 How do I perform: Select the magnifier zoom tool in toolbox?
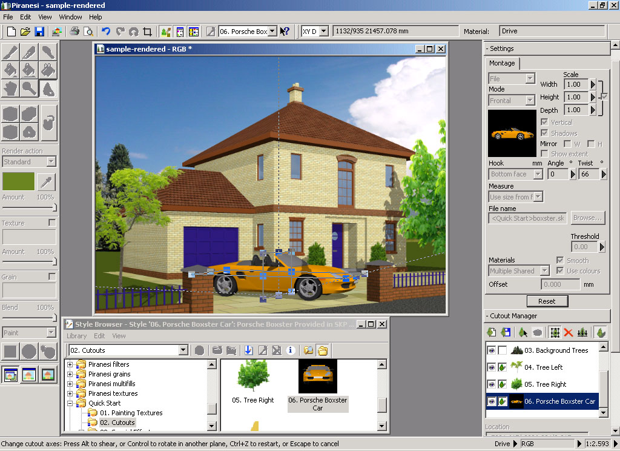point(29,89)
